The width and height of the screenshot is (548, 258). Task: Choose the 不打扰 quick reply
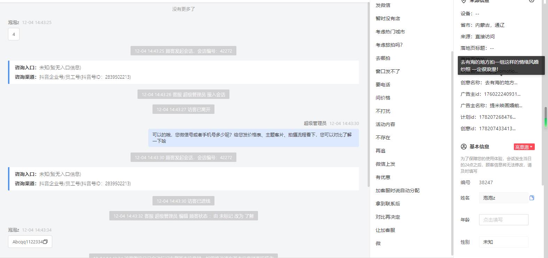pos(383,111)
